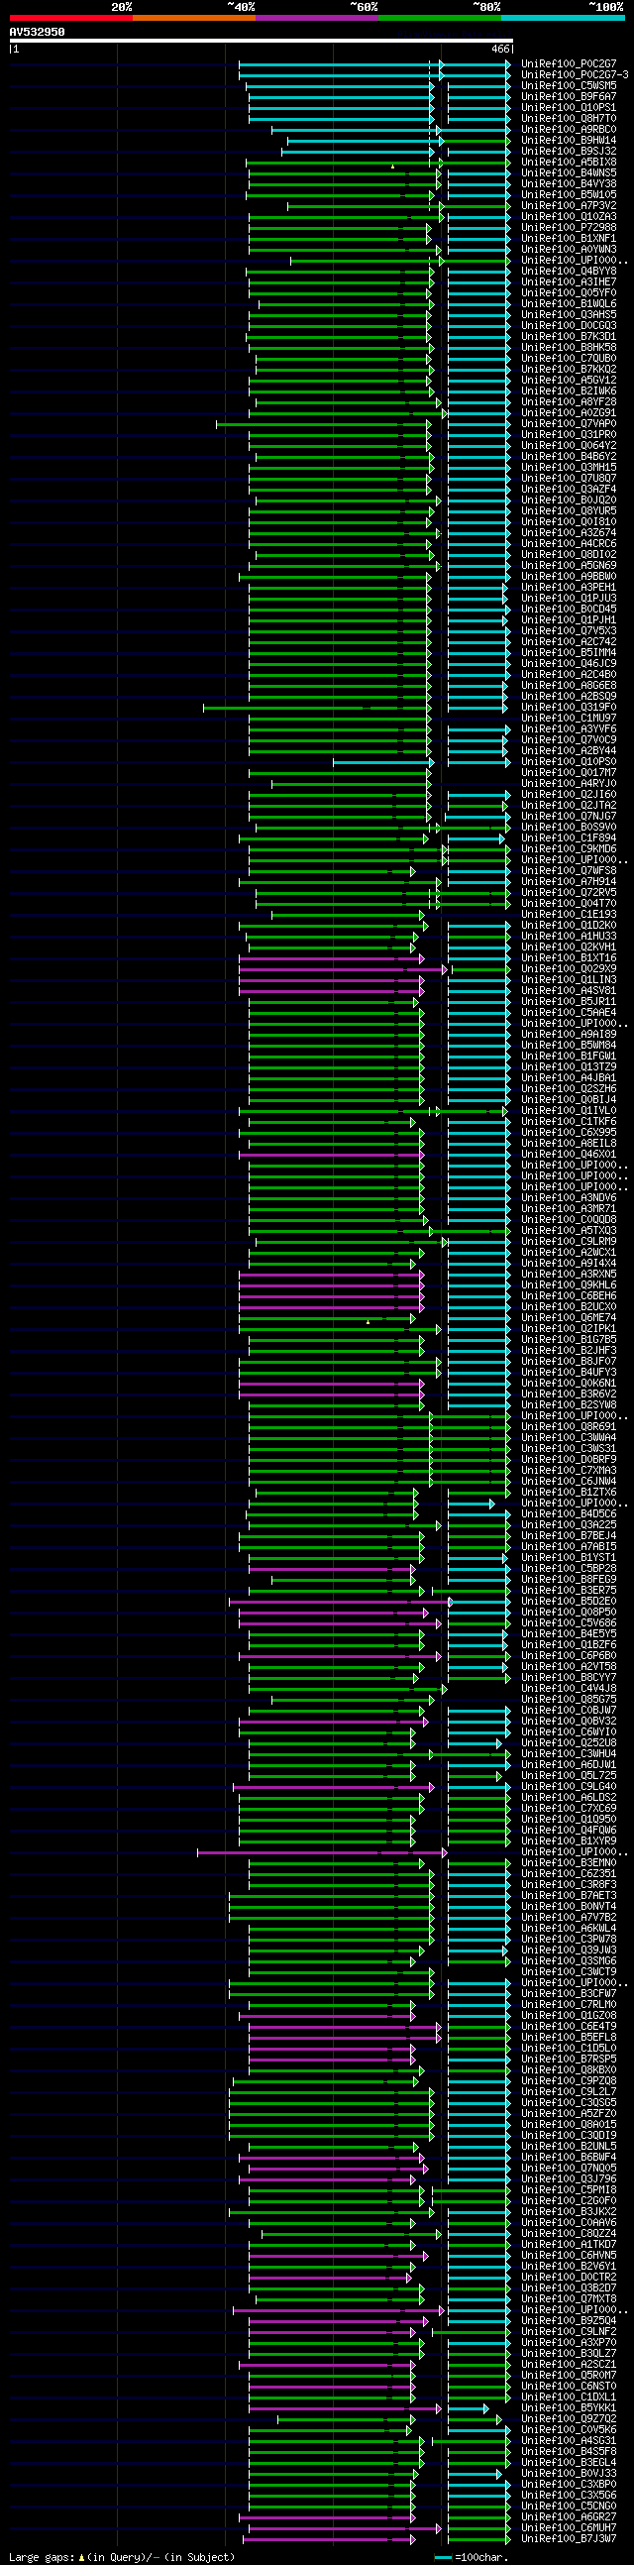Image resolution: width=634 pixels, height=2565 pixels.
Task: Select the UniRef100_A5BIX8 label
Action: pyautogui.click(x=569, y=163)
